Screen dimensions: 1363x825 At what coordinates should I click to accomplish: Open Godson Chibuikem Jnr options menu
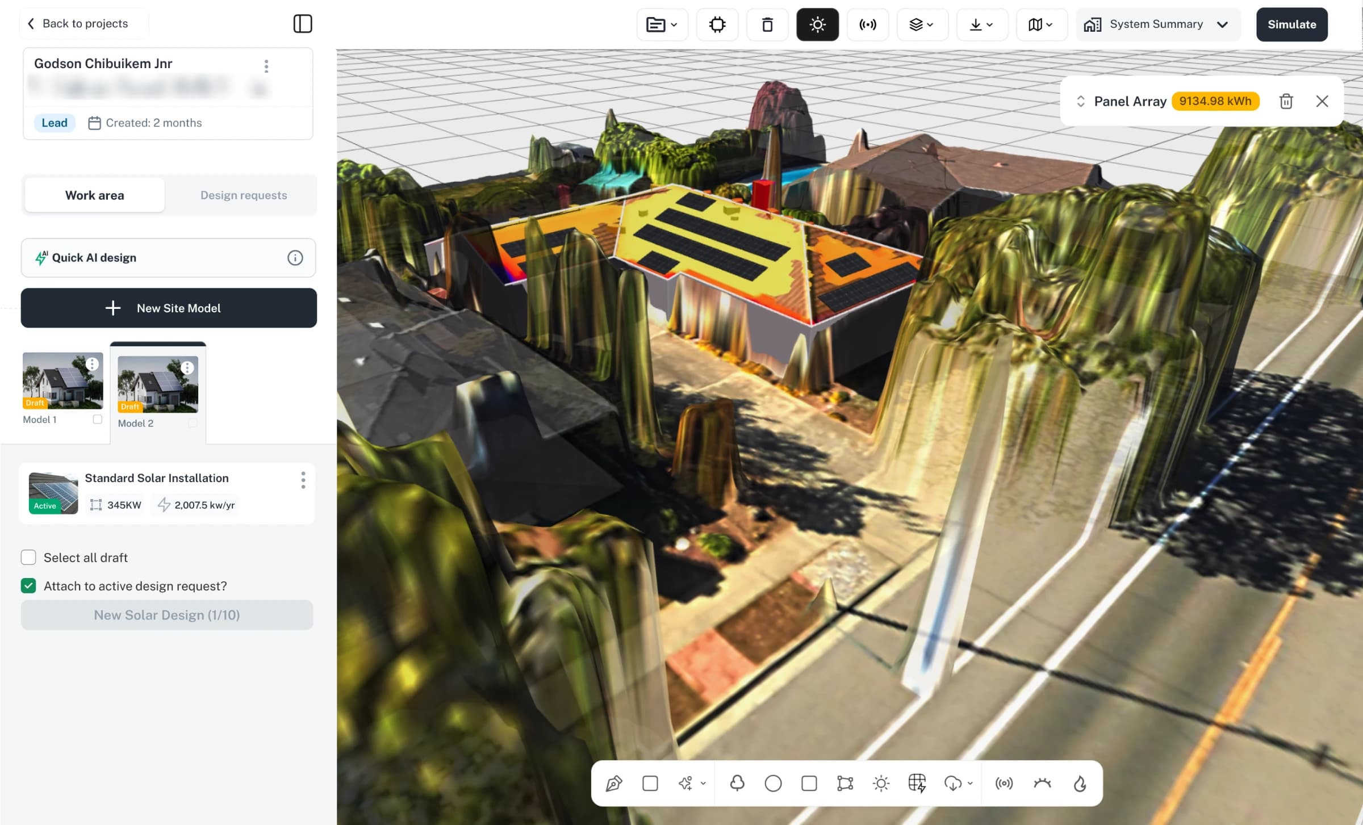click(266, 66)
